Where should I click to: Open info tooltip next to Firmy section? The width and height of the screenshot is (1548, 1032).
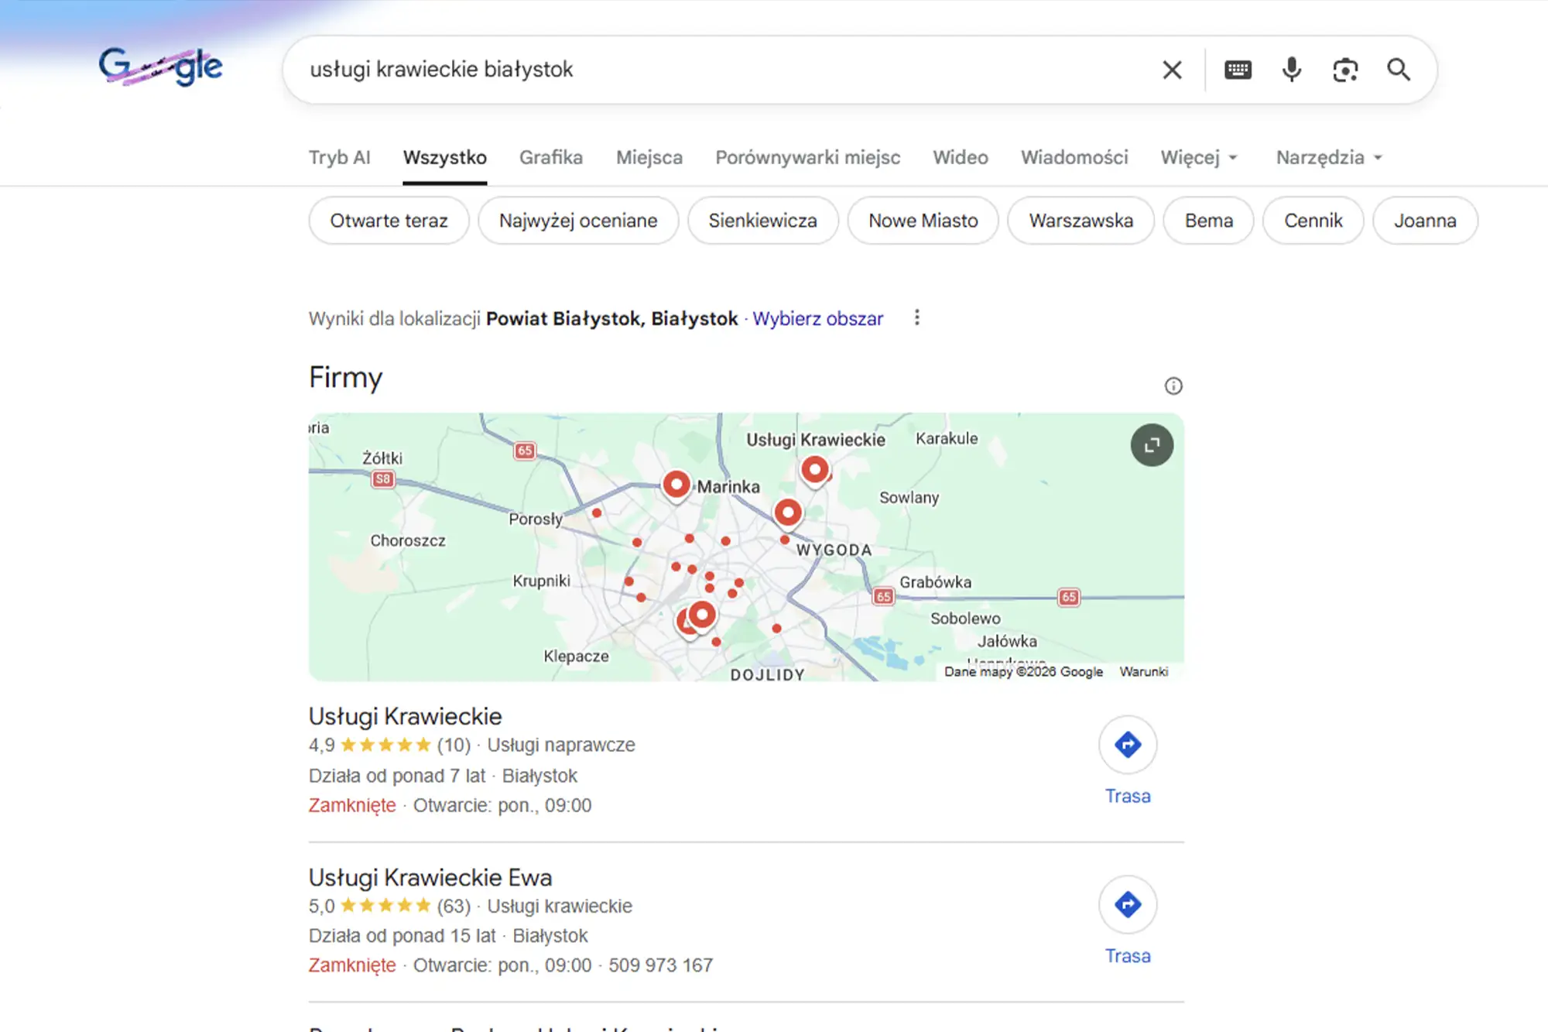click(x=1173, y=385)
